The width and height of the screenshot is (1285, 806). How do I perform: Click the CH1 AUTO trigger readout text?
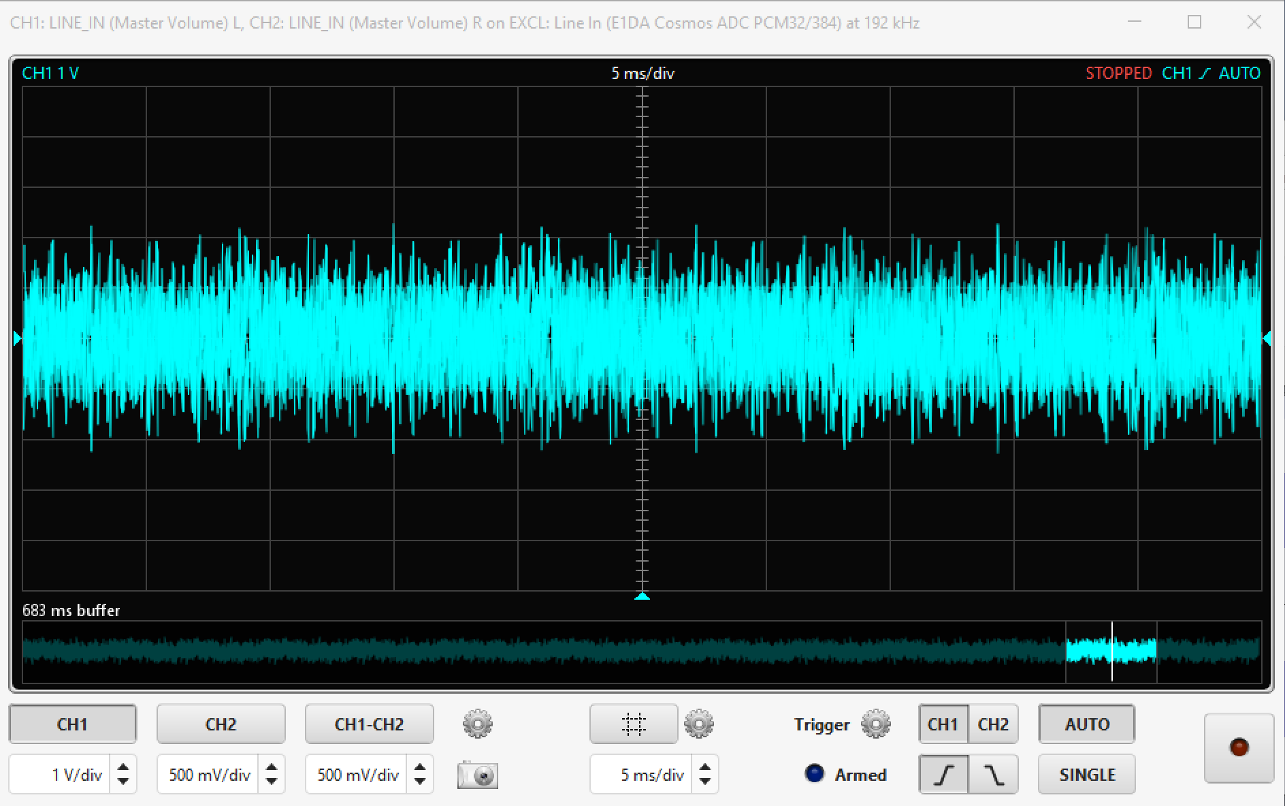pos(1211,73)
